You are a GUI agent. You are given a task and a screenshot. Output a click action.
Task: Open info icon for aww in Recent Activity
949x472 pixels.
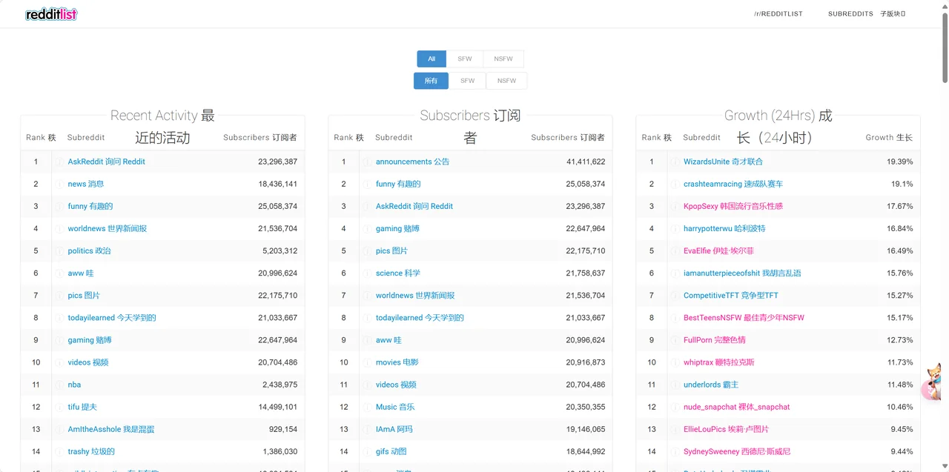pyautogui.click(x=59, y=273)
